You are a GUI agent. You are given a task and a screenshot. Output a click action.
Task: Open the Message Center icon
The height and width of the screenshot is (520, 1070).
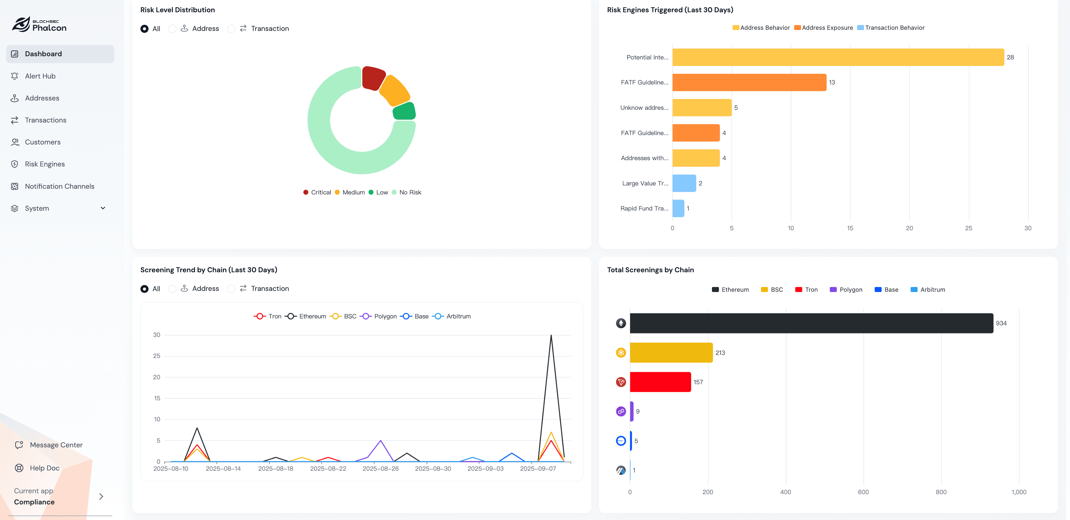[x=19, y=445]
